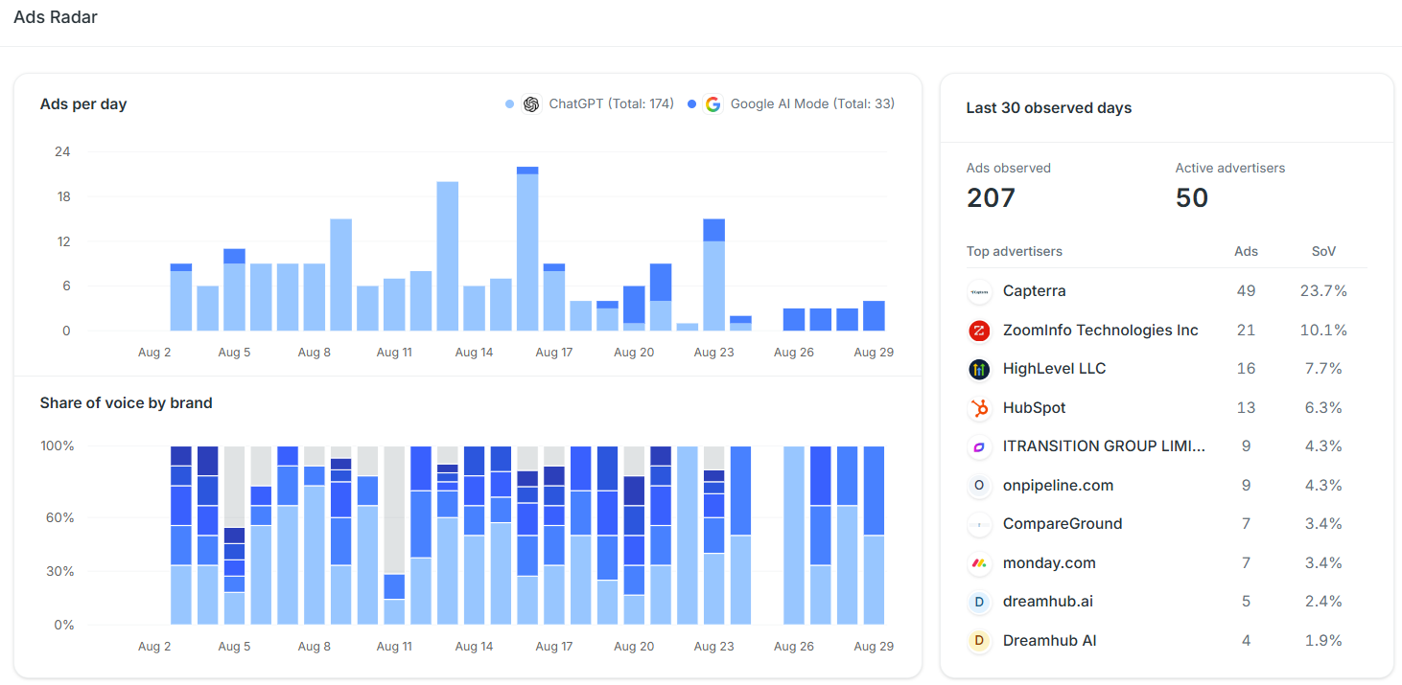Click the Aug 23 bar in Ads per day
The height and width of the screenshot is (685, 1402).
(713, 275)
